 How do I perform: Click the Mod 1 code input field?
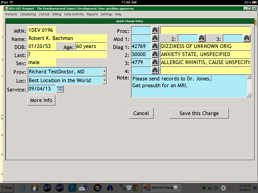[x=141, y=38]
